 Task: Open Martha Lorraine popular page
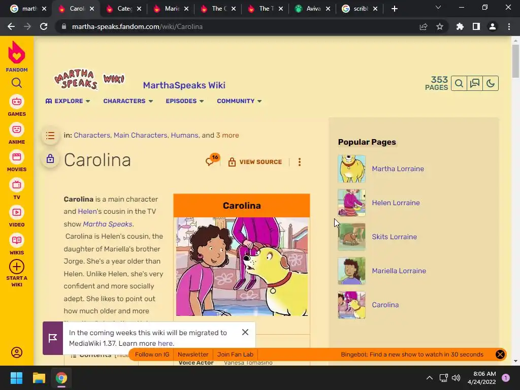398,169
